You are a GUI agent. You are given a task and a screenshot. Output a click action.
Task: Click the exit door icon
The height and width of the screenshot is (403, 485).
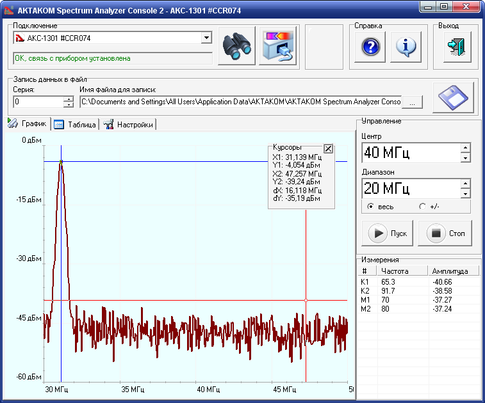coord(457,47)
